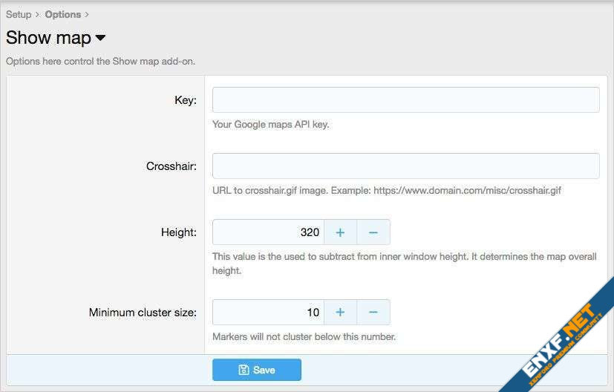Viewport: 614px width, 392px height.
Task: Select the Height number field showing 320
Action: 268,232
